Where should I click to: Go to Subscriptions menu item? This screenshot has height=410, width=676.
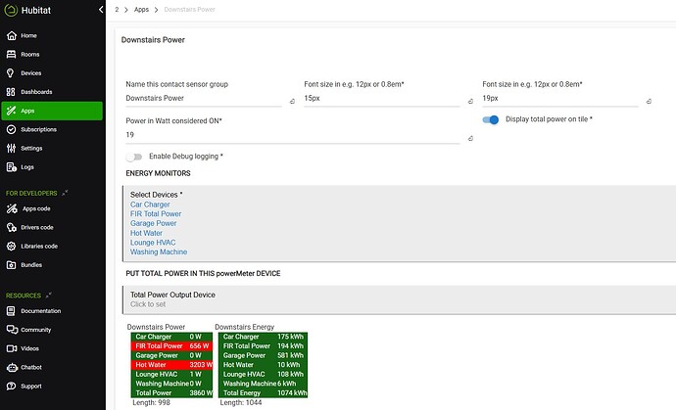pos(39,129)
